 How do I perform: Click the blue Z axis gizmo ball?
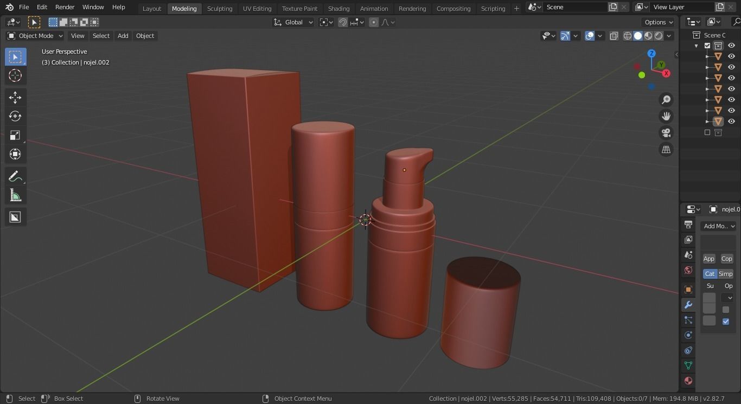coord(651,54)
